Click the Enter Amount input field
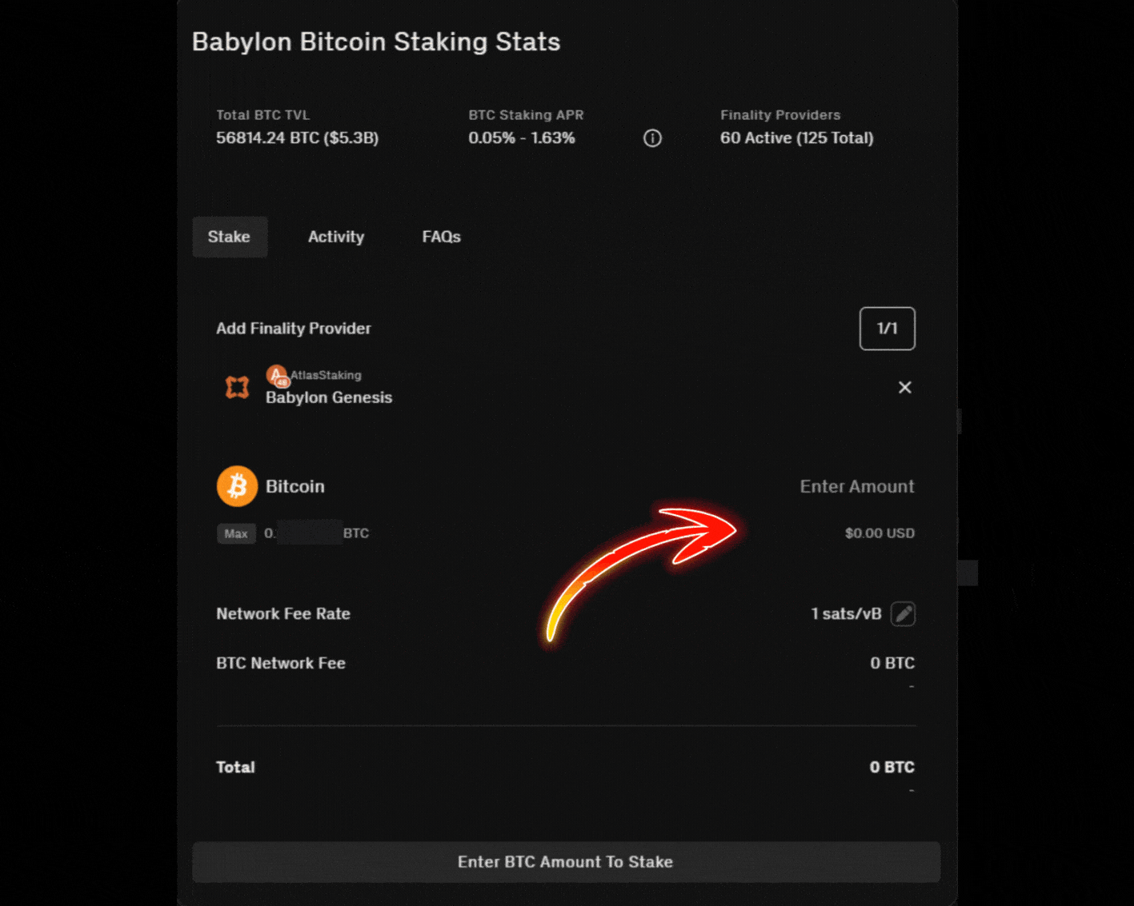This screenshot has height=906, width=1134. [x=856, y=486]
